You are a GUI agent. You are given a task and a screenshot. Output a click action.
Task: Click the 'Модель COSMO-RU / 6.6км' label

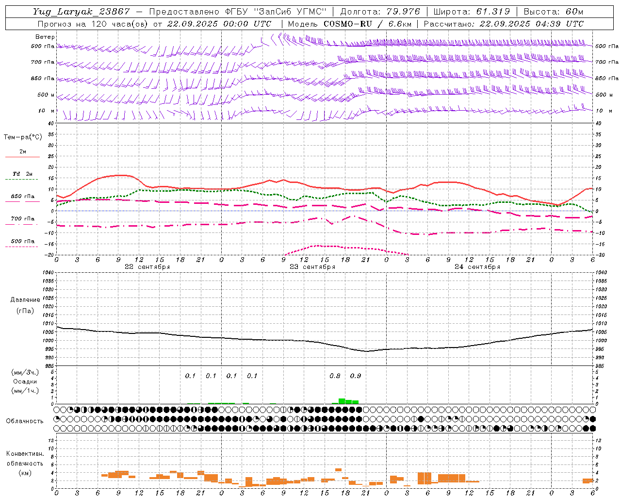click(x=350, y=24)
